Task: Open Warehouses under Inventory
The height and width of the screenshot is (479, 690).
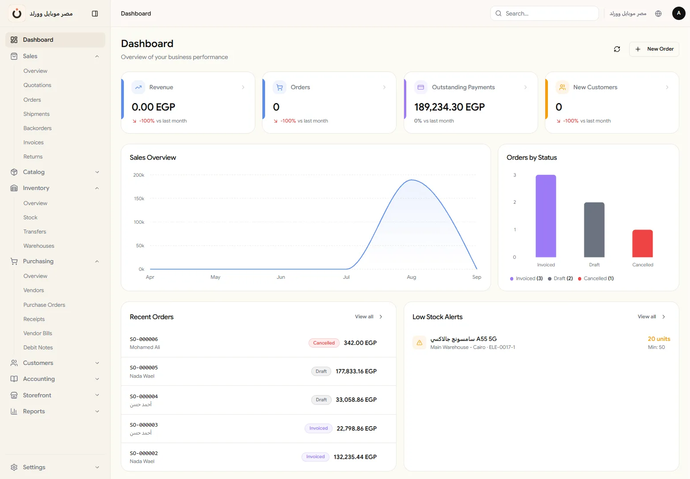Action: (39, 246)
